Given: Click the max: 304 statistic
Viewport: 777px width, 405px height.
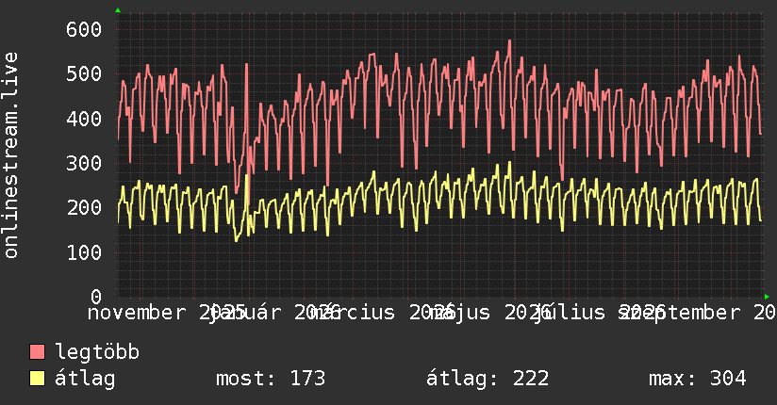Looking at the screenshot, I should click(x=697, y=379).
